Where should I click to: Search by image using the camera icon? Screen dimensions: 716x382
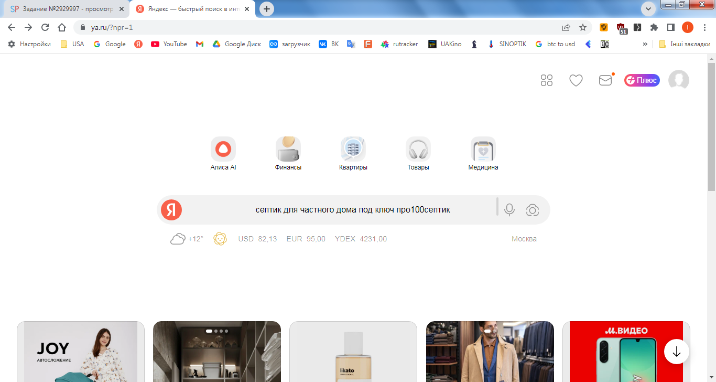coord(533,210)
